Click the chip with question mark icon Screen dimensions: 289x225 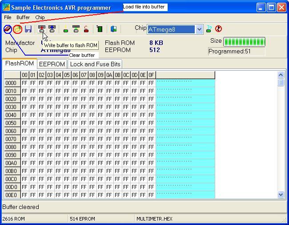click(209, 29)
